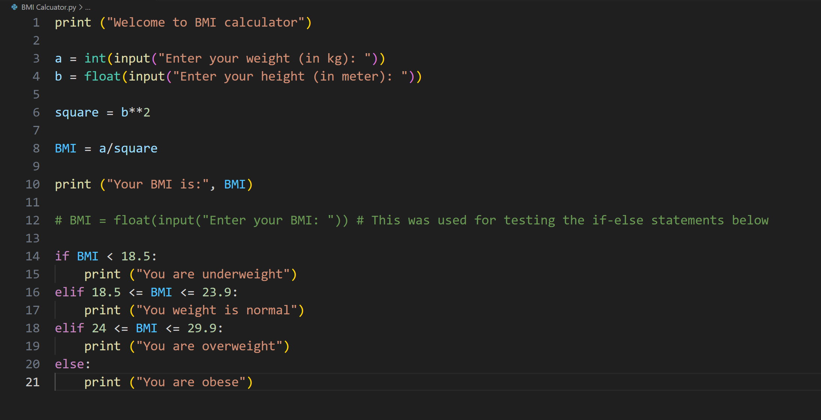Click the breadcrumb chevron separator arrow
This screenshot has width=821, height=420.
[x=81, y=7]
